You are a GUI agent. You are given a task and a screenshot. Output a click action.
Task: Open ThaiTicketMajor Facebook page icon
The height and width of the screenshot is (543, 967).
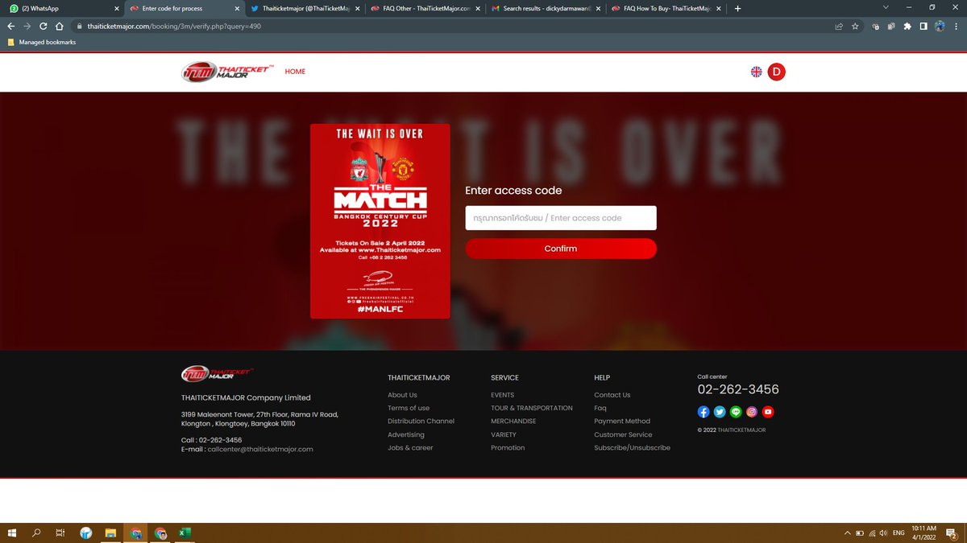(x=703, y=412)
